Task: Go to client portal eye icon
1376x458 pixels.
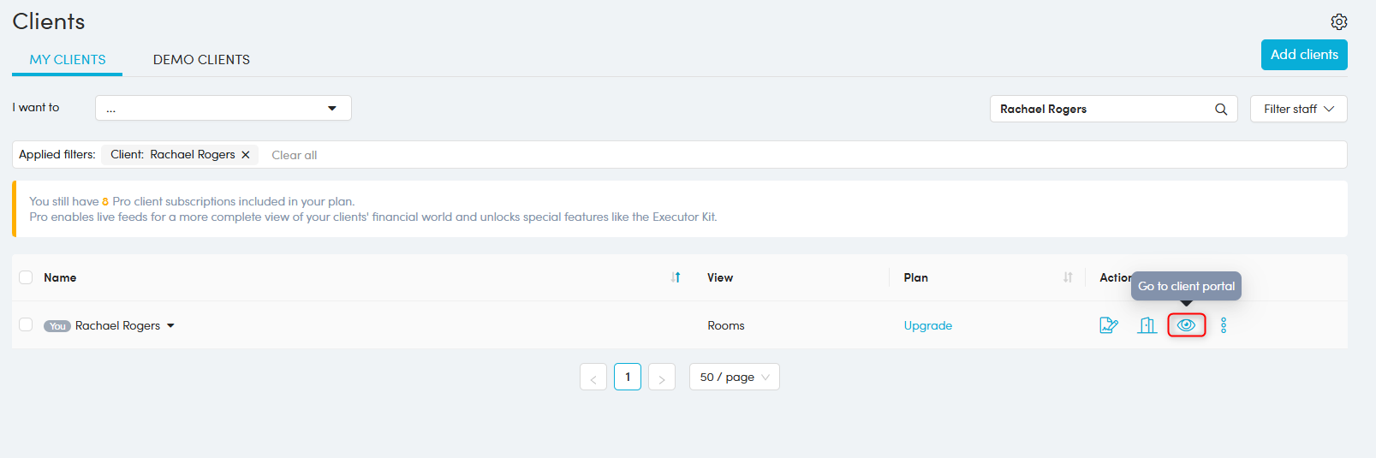Action: (1186, 325)
